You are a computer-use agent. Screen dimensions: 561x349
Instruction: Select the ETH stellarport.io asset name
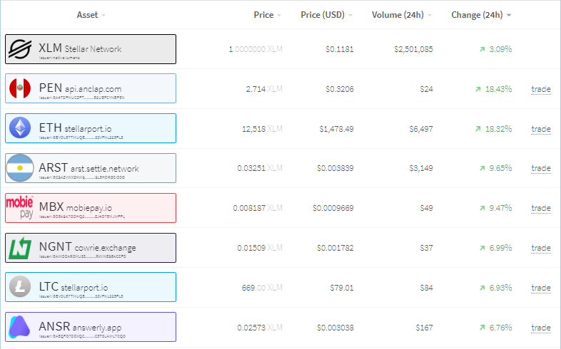coord(75,127)
